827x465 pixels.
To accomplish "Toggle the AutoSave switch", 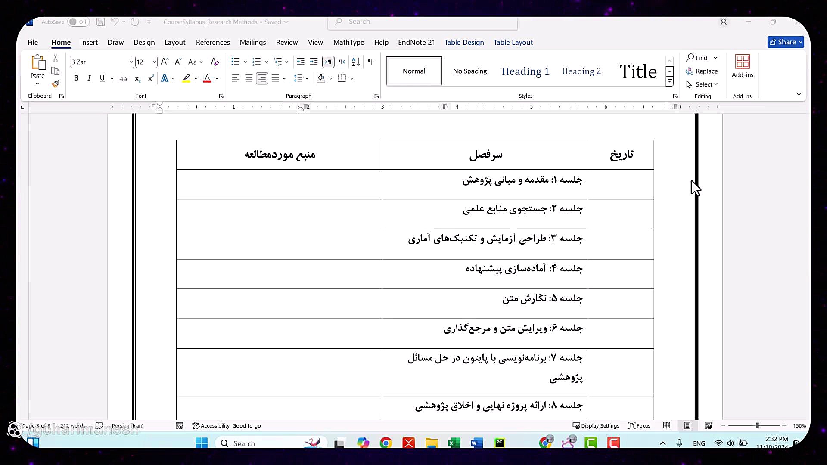I will click(x=78, y=22).
